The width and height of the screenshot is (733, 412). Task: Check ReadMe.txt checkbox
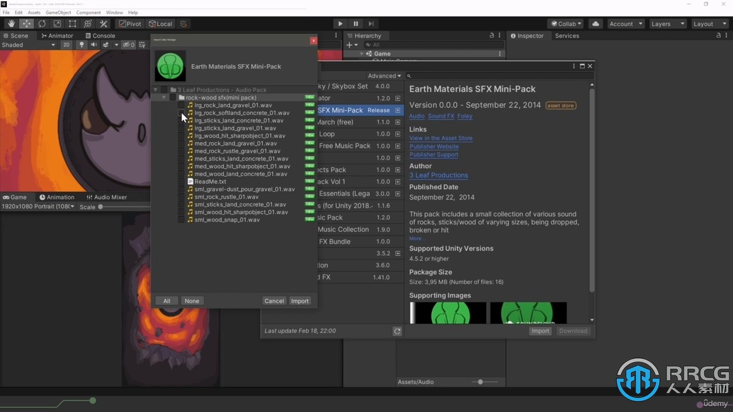coord(182,181)
